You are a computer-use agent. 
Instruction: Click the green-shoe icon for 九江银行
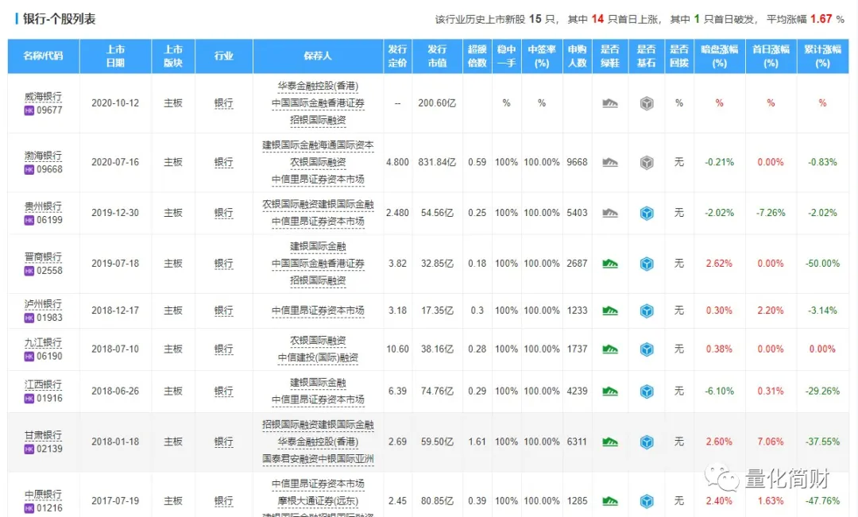[609, 349]
